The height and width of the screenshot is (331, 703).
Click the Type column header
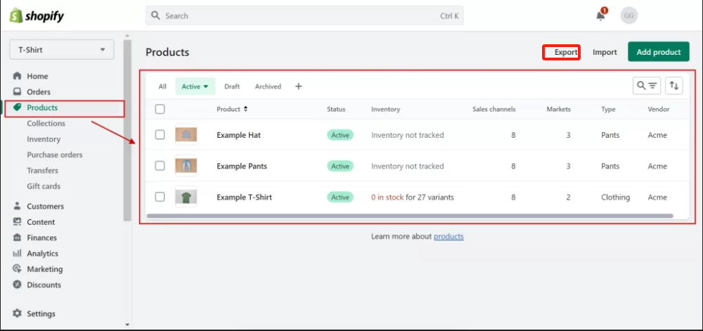608,110
